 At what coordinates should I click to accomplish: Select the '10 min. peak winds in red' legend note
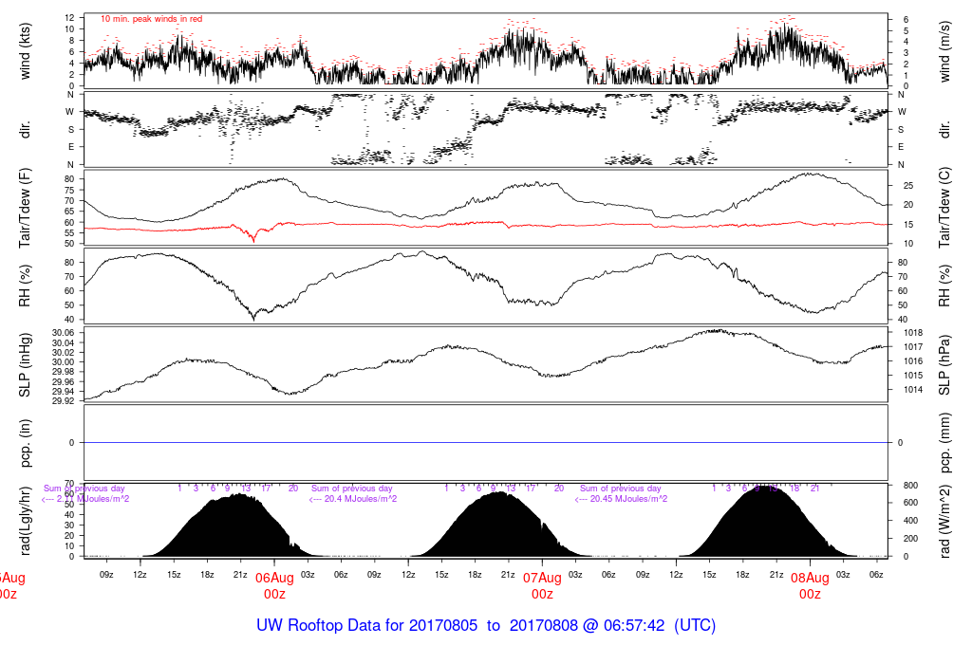(x=151, y=19)
